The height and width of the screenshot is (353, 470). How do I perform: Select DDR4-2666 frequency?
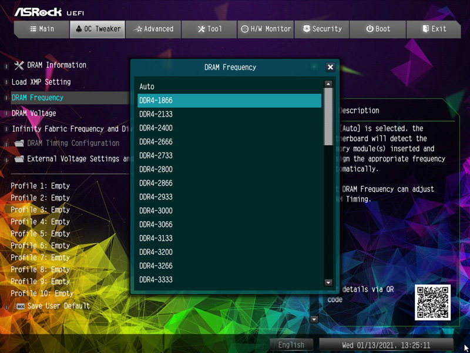click(229, 142)
